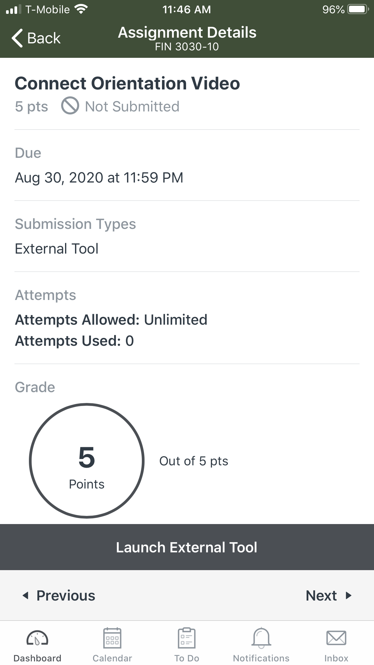The image size is (374, 665).
Task: Open the Notifications bell icon
Action: click(x=261, y=638)
